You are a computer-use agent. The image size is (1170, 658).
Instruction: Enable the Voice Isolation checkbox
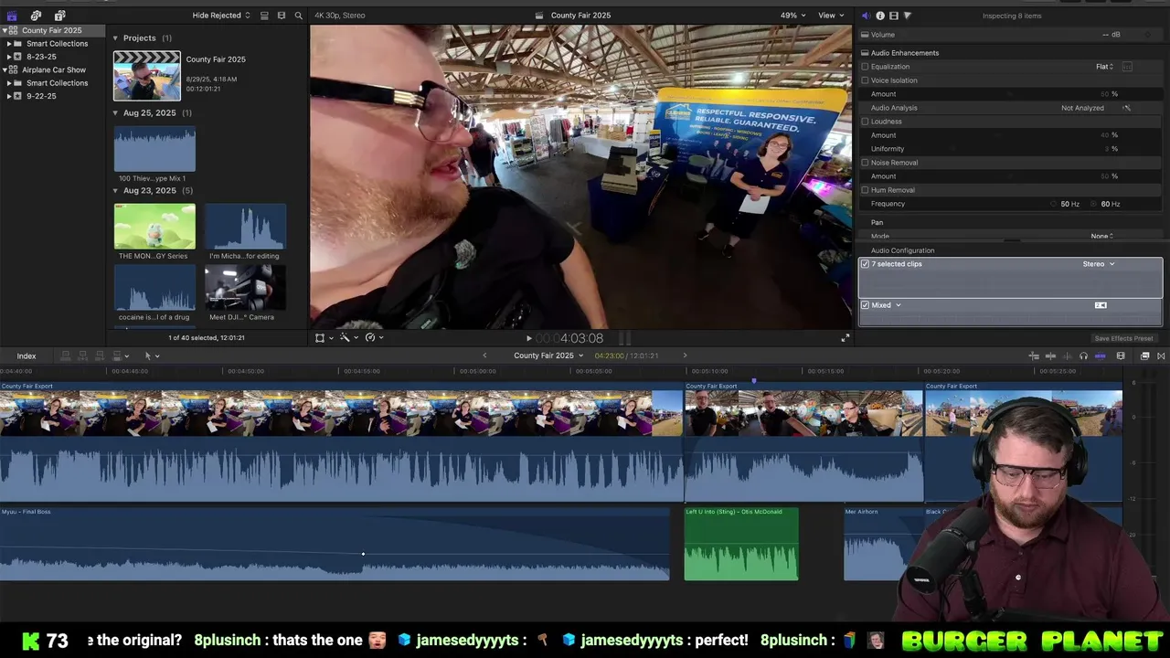[x=865, y=80]
